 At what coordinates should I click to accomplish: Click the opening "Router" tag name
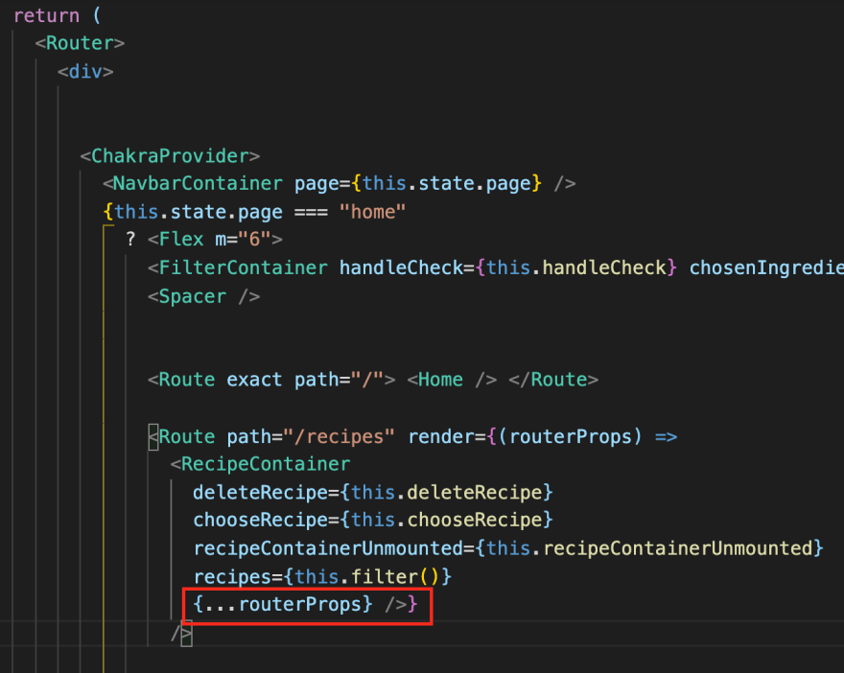tap(81, 43)
